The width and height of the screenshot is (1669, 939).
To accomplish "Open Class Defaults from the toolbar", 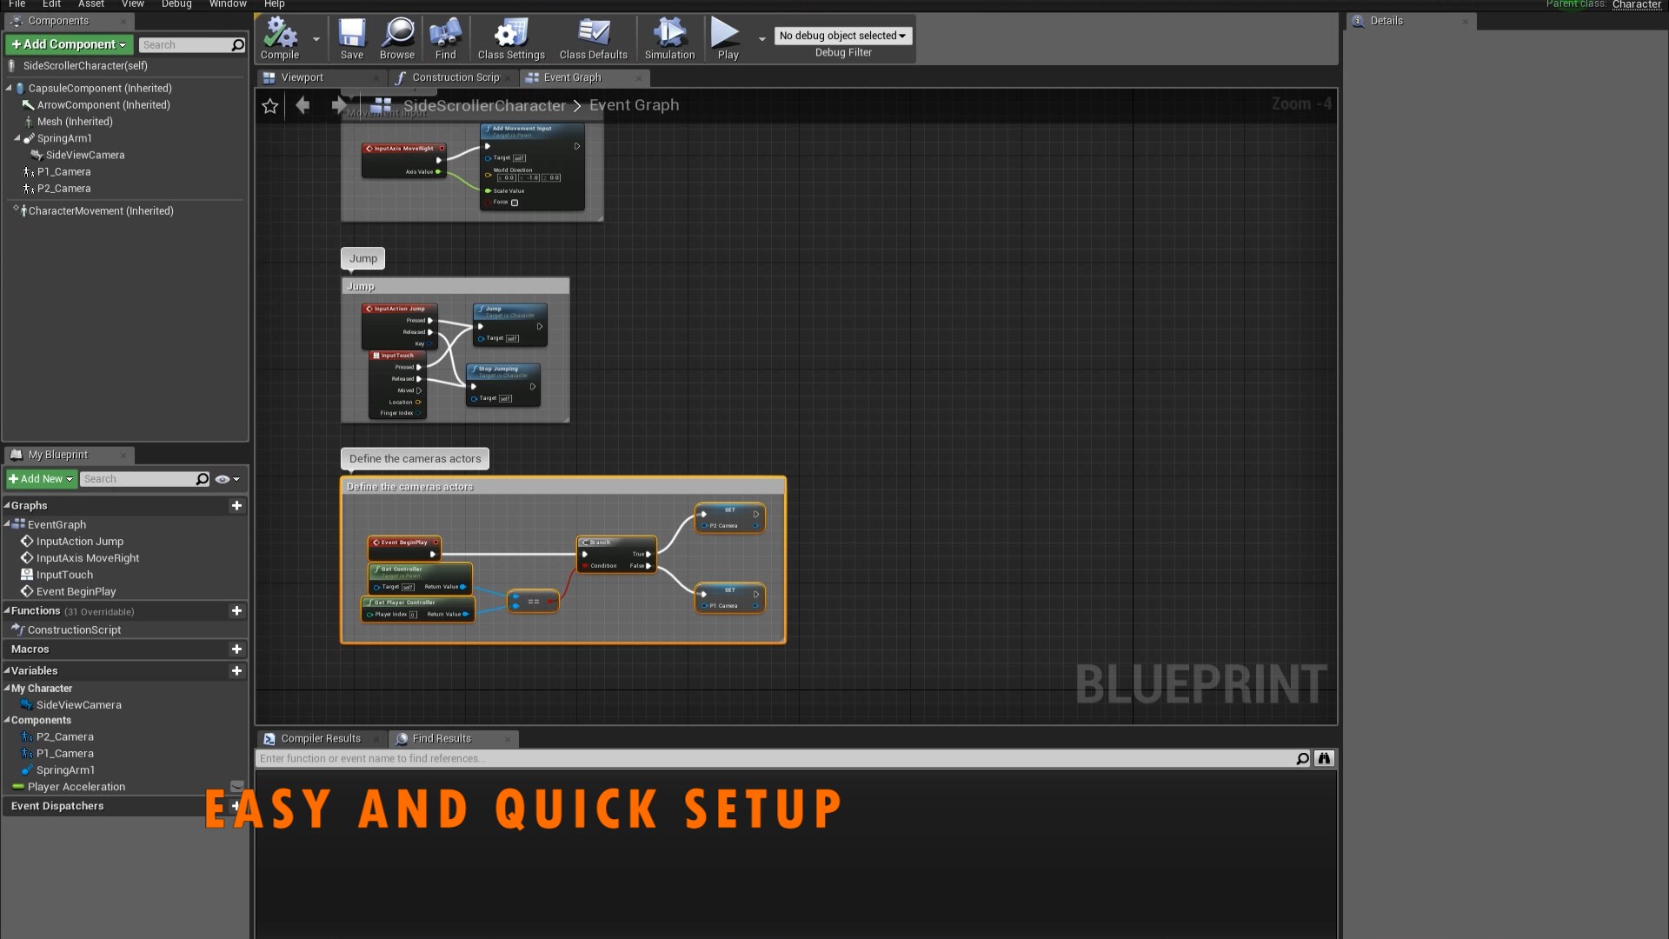I will [x=594, y=35].
